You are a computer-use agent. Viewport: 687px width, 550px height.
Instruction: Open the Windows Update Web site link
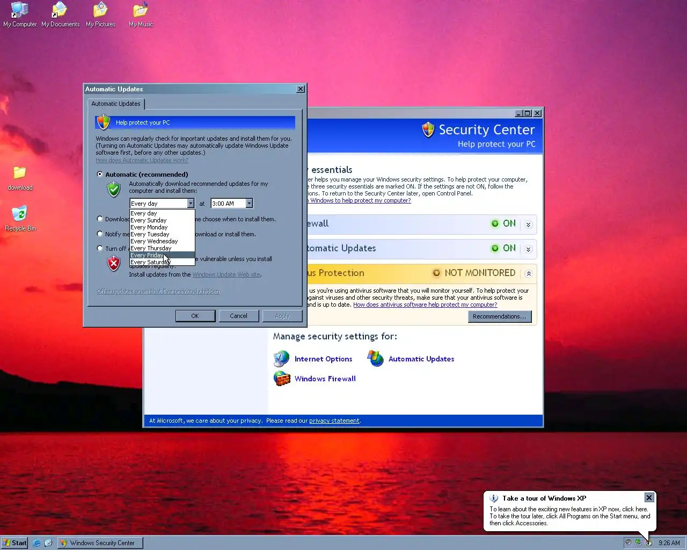[x=226, y=274]
